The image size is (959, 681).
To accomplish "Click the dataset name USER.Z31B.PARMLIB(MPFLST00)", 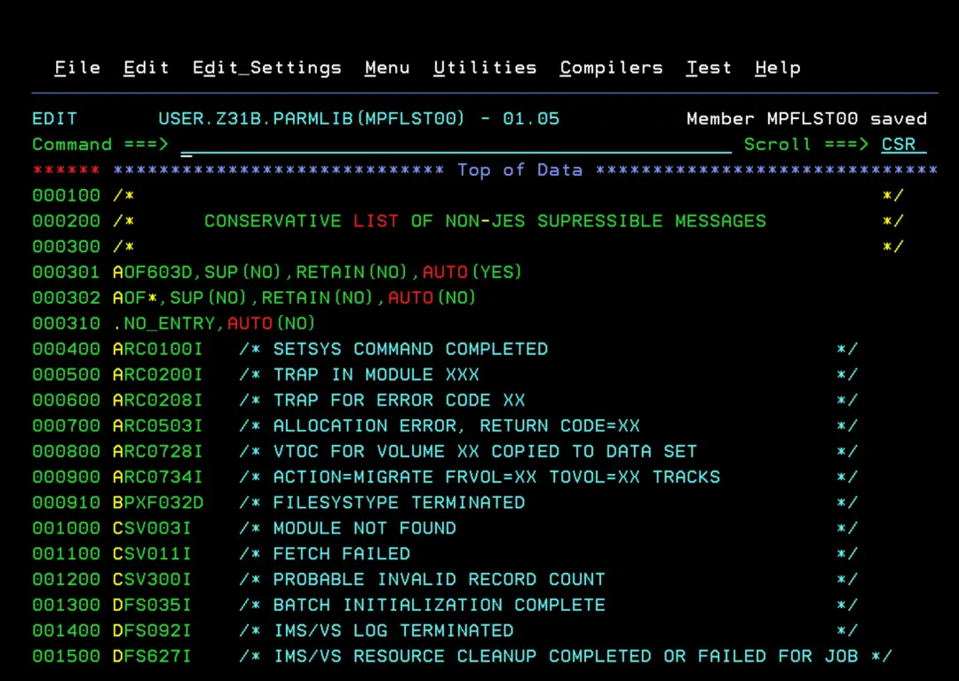I will pyautogui.click(x=312, y=119).
